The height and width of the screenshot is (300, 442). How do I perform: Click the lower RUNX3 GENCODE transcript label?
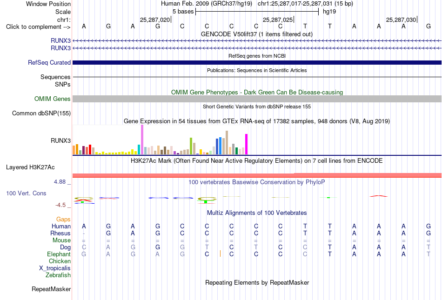60,48
